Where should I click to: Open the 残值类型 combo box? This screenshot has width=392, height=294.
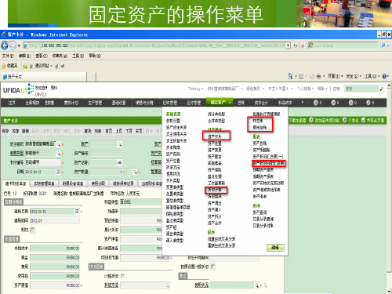pyautogui.click(x=140, y=202)
